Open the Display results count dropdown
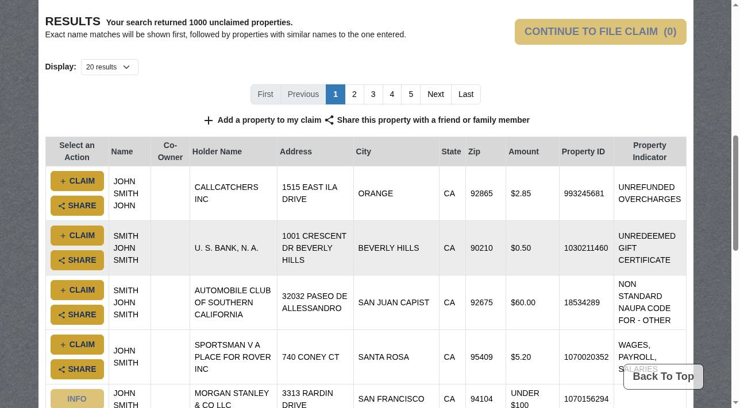The image size is (740, 408). tap(109, 67)
